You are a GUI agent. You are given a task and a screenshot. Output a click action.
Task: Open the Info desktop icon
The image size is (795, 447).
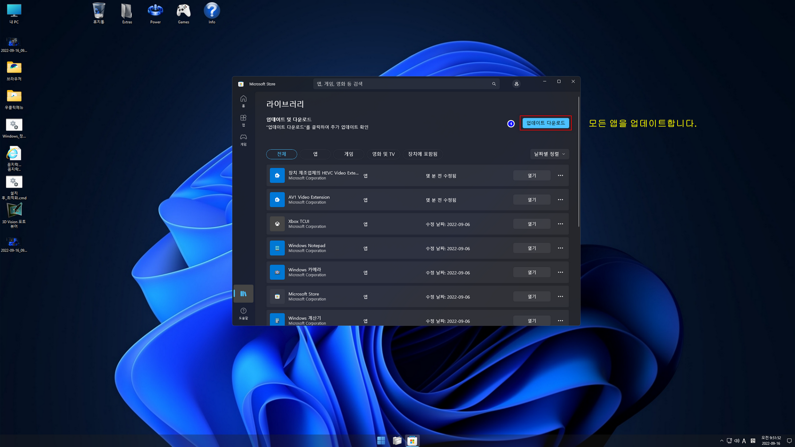[x=212, y=13]
